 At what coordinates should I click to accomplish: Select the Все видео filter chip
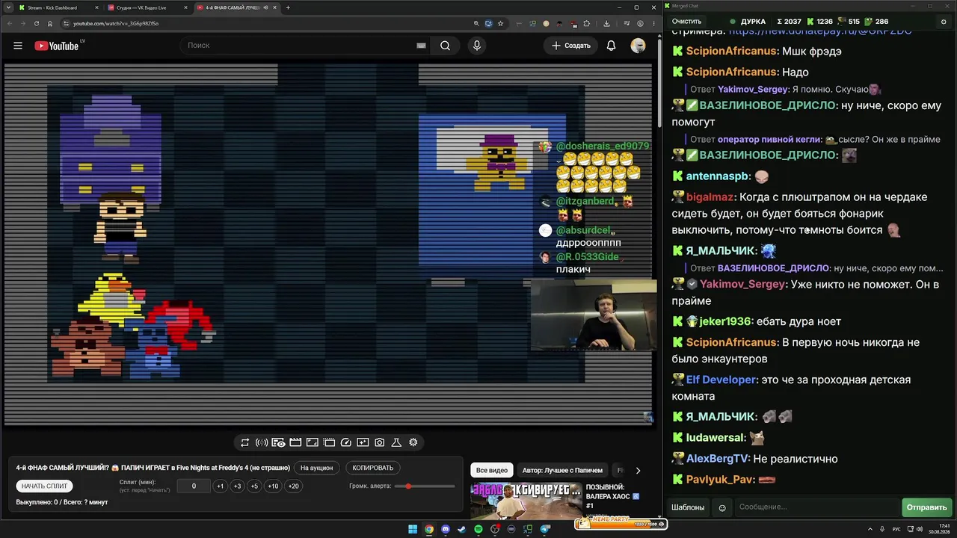pyautogui.click(x=492, y=471)
